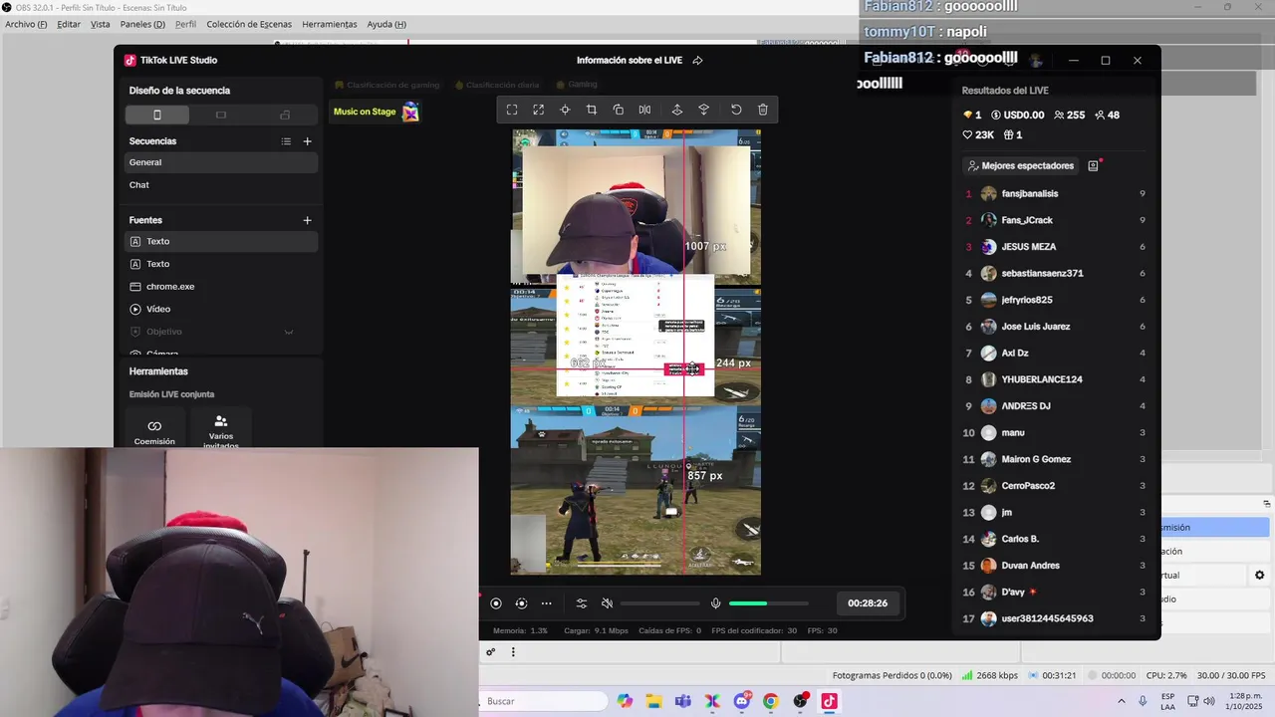Click the Music on Stage banner
Viewport: 1275px width, 717px height.
pyautogui.click(x=376, y=112)
